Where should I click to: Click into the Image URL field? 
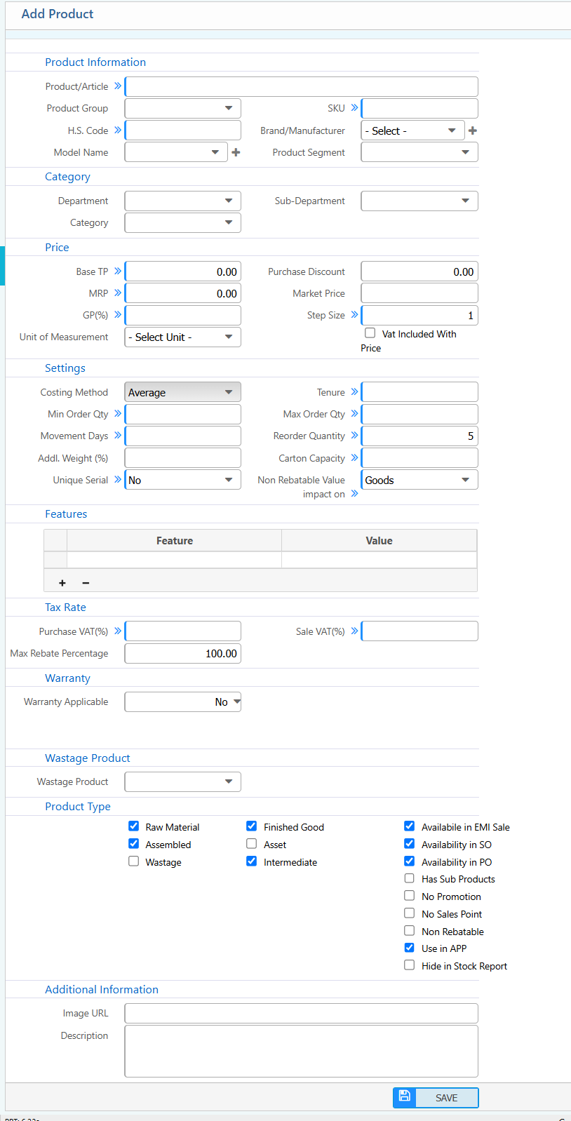pyautogui.click(x=301, y=1013)
